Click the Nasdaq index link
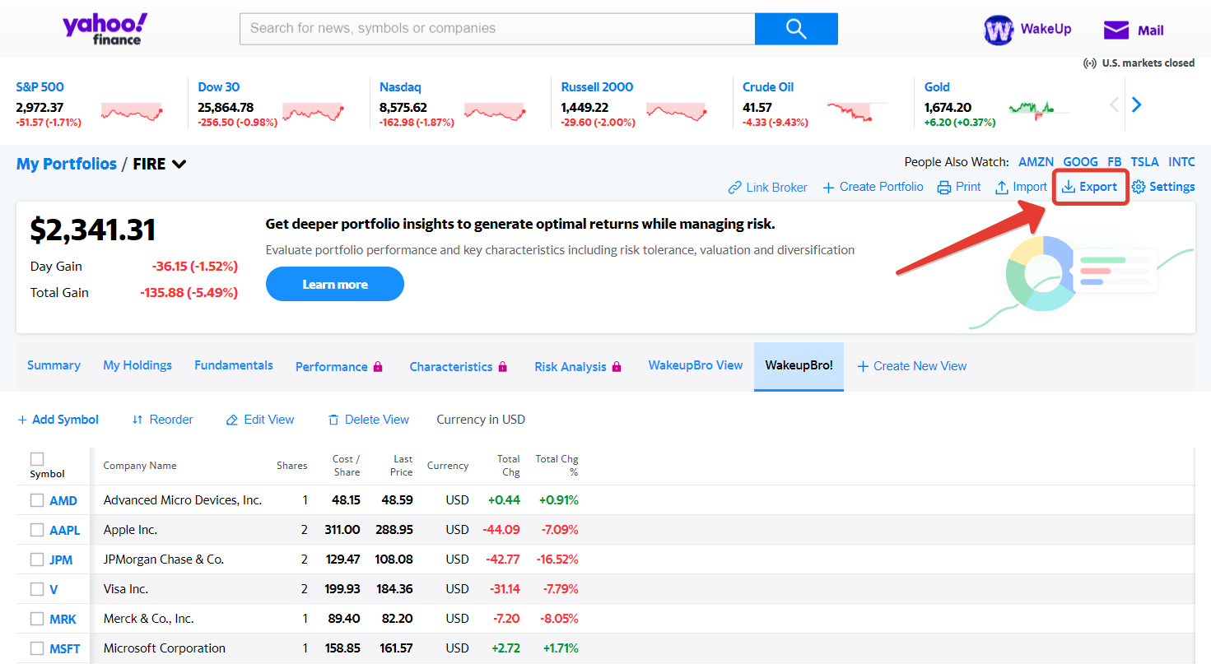This screenshot has width=1211, height=664. point(400,87)
